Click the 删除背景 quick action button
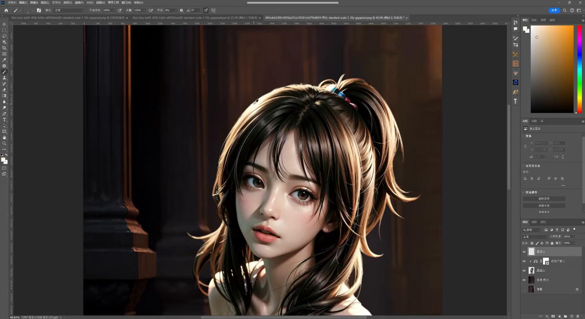The image size is (585, 319). click(544, 198)
